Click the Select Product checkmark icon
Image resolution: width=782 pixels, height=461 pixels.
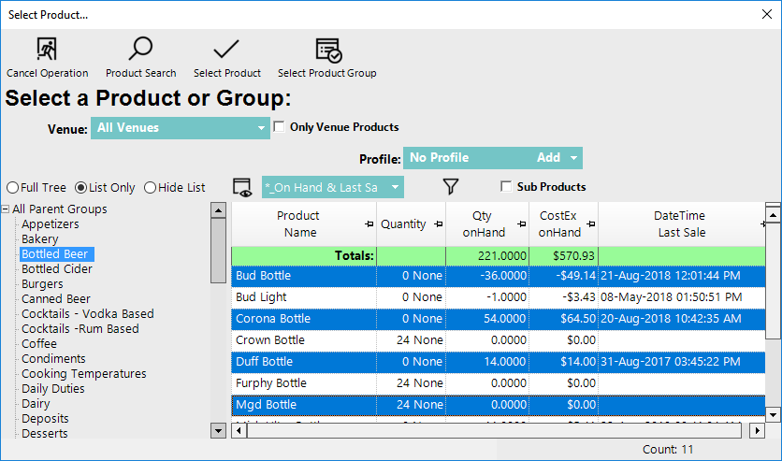[x=226, y=50]
